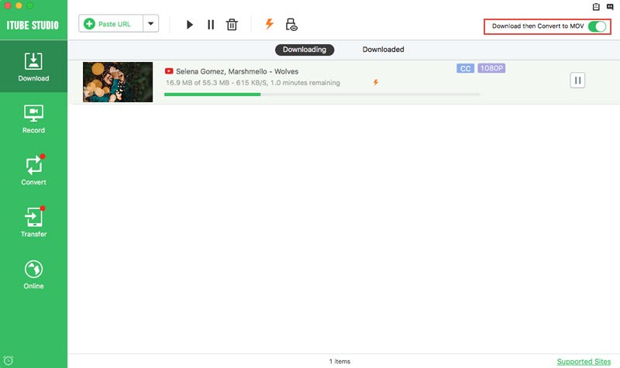Switch to the Downloading tab
Viewport: 620px width, 368px height.
(x=305, y=50)
